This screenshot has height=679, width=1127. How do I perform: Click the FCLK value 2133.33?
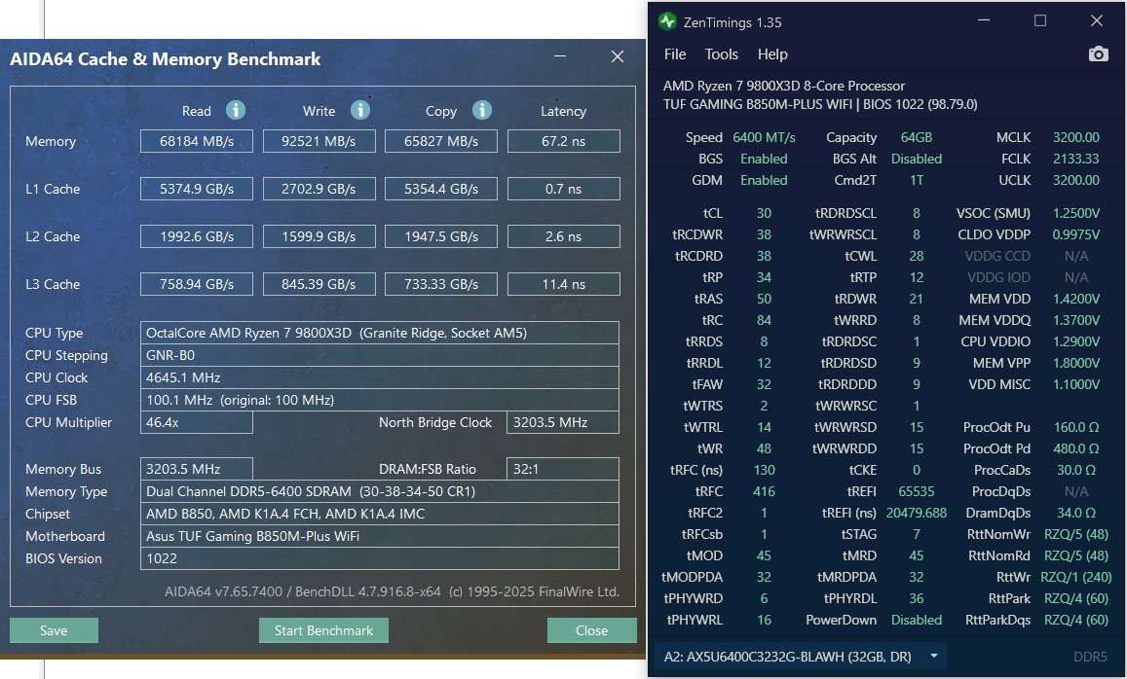point(1076,159)
